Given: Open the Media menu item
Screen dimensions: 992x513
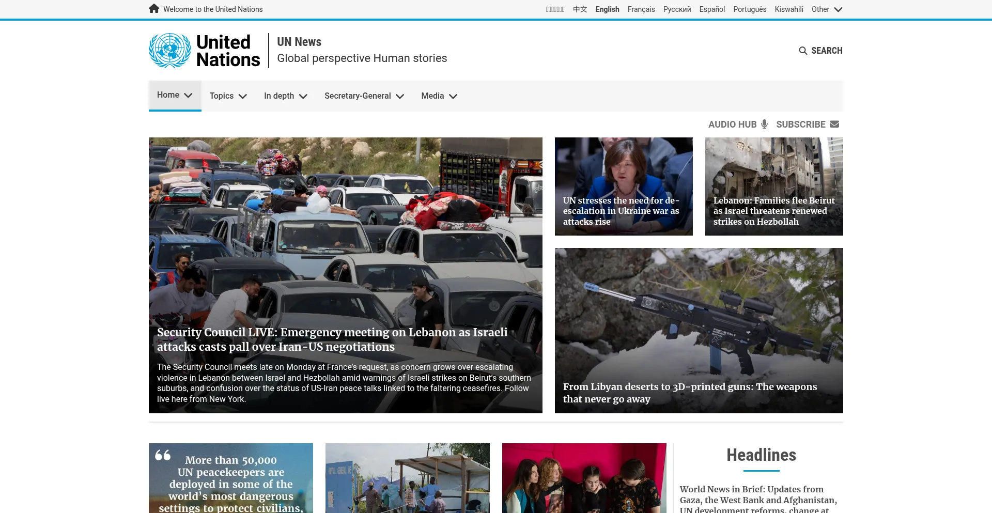Looking at the screenshot, I should (432, 96).
